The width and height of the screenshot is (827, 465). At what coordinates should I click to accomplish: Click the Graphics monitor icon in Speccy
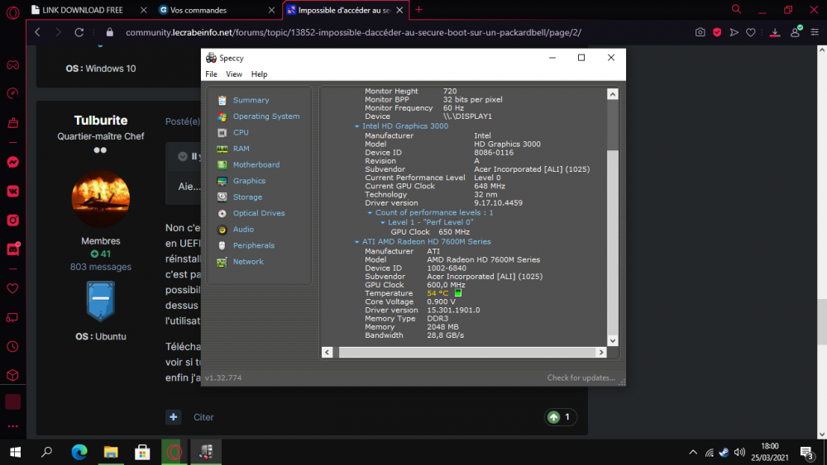coord(222,181)
